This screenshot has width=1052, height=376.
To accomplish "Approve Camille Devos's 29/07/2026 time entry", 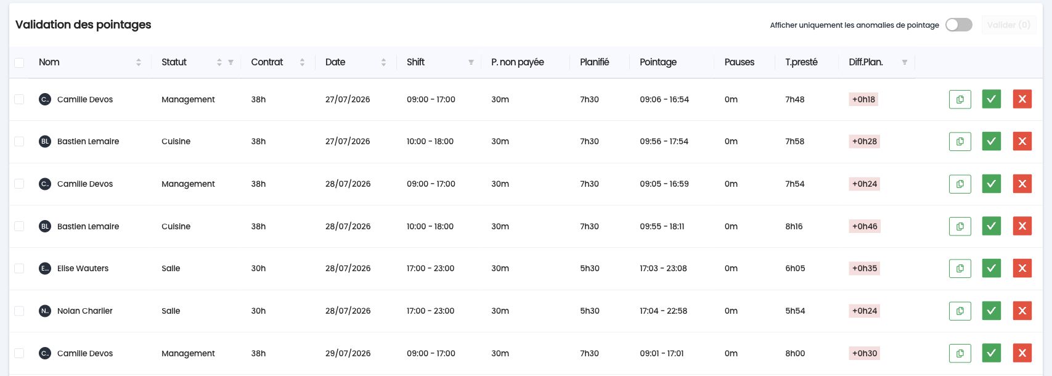I will click(991, 353).
